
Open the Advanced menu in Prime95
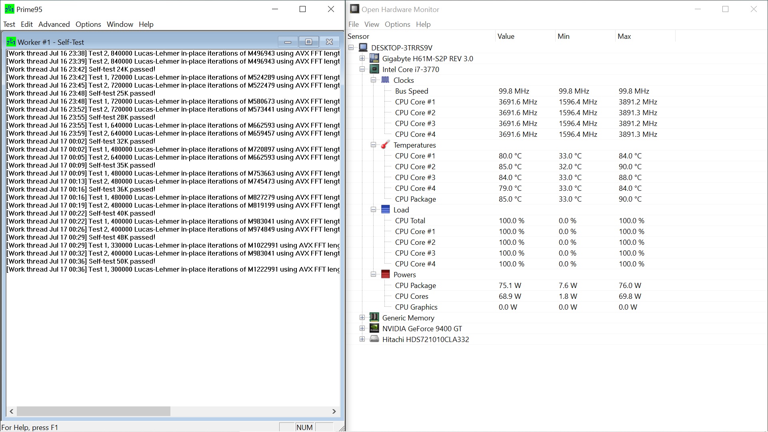coord(54,24)
